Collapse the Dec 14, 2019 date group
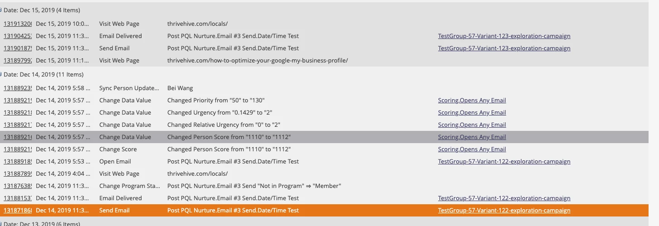Viewport: 659px width, 226px height. point(1,74)
